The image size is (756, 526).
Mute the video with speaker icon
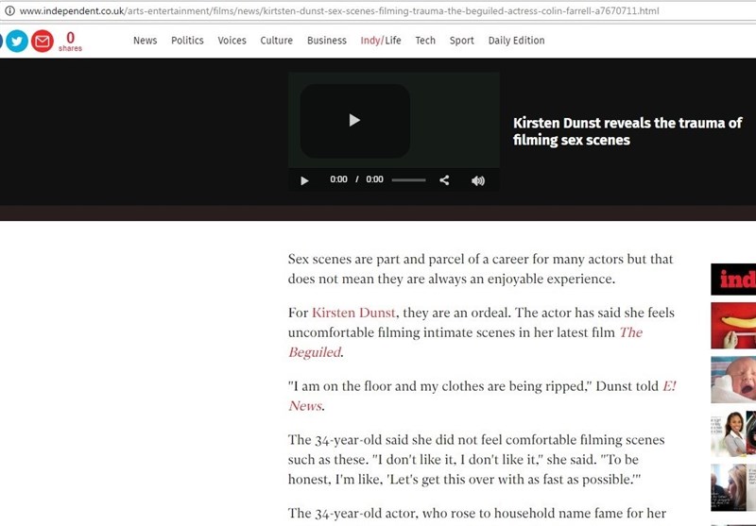click(x=477, y=180)
